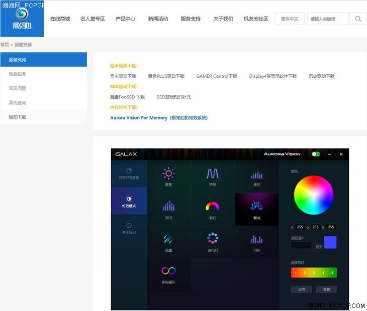Open the 魔盘For SSD 下载 link
Screen dimensions: 367x311
(128, 97)
